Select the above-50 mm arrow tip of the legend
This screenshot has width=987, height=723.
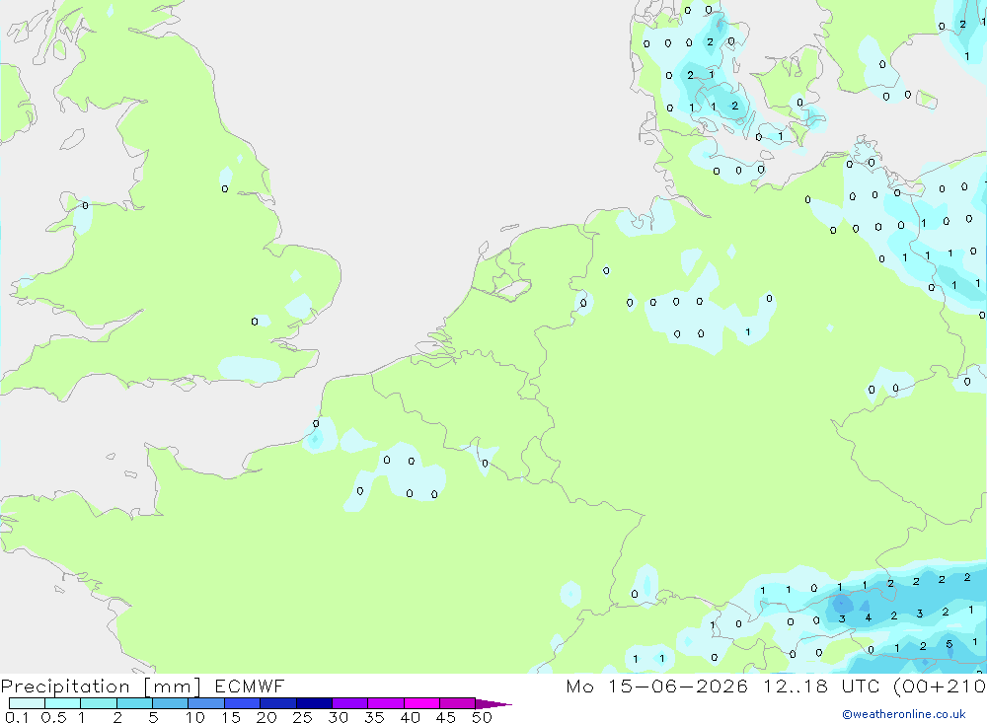tap(493, 703)
